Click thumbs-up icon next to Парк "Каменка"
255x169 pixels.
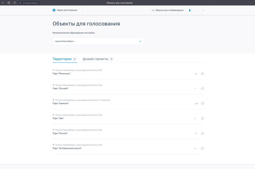point(203,103)
